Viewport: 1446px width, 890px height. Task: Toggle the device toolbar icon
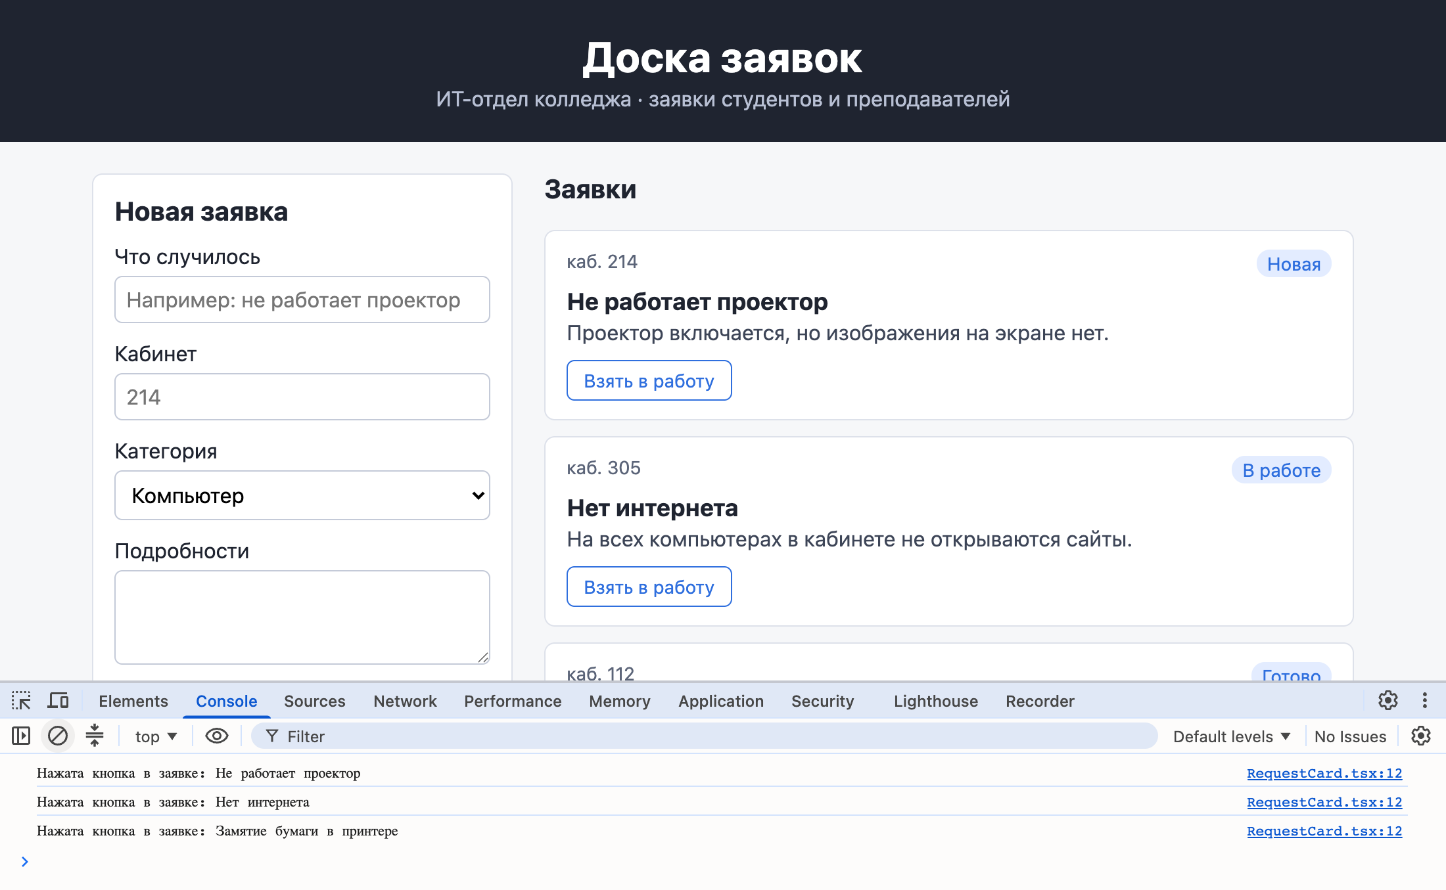click(58, 701)
